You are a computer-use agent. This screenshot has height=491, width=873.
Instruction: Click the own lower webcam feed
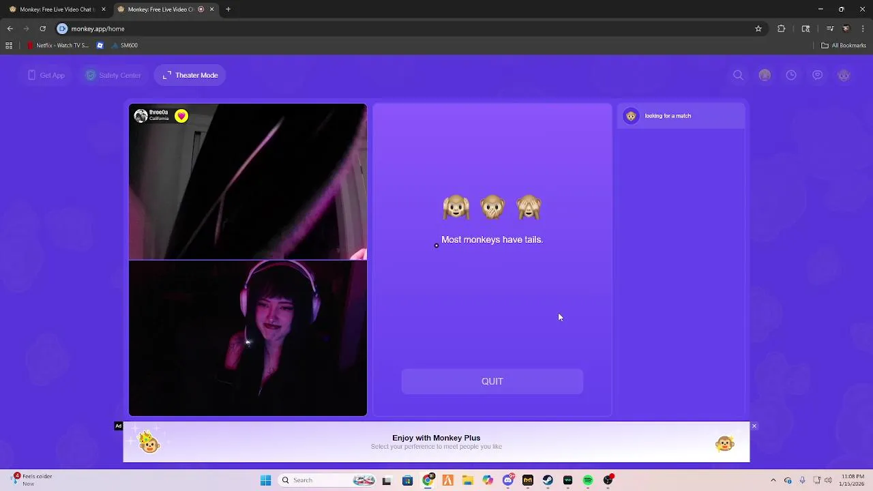[248, 338]
